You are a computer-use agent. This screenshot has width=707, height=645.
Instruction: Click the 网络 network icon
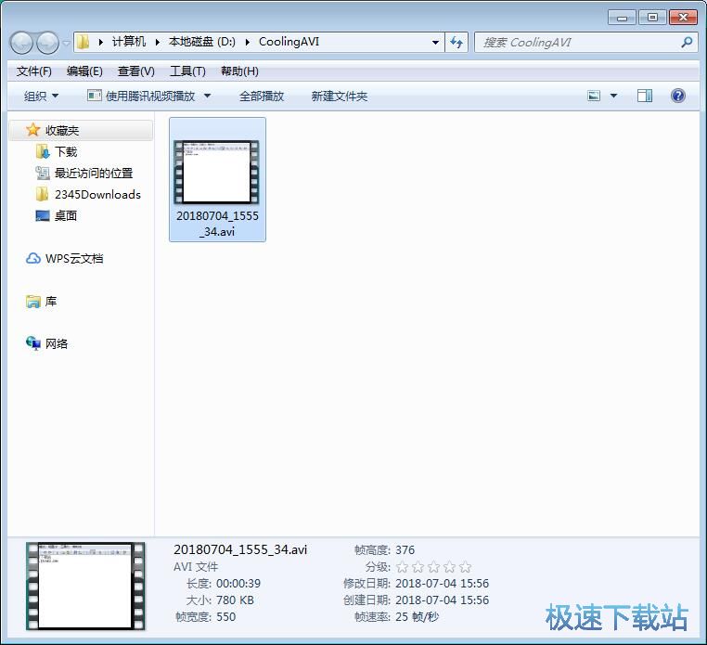(x=32, y=343)
